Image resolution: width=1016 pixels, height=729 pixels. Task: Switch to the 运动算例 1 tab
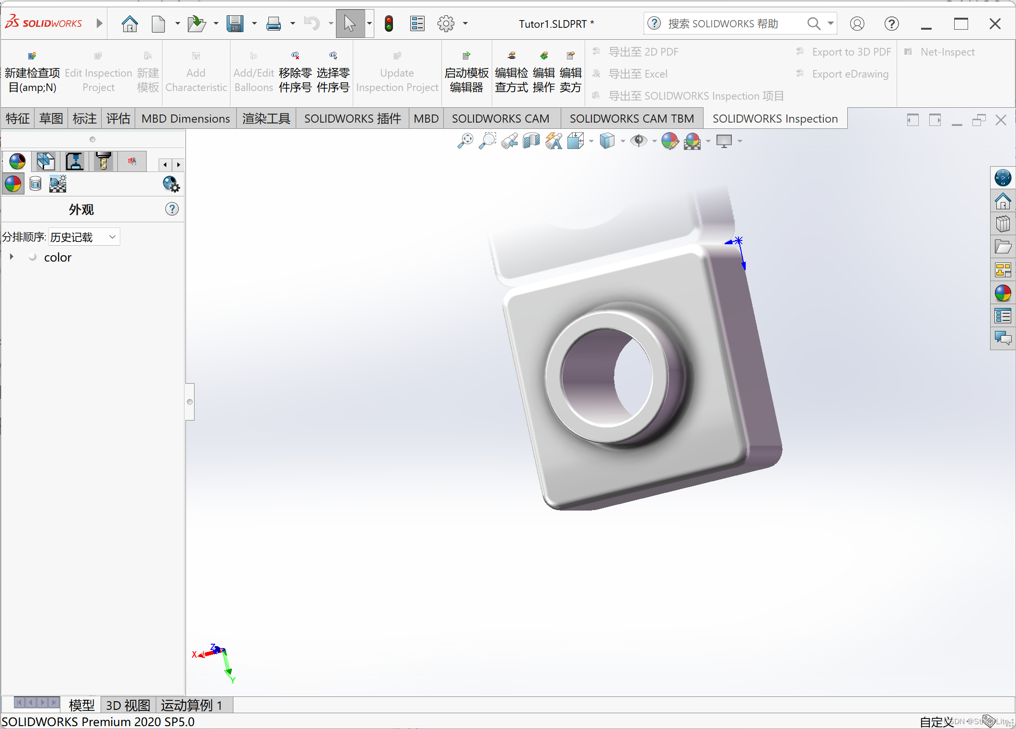pyautogui.click(x=192, y=705)
